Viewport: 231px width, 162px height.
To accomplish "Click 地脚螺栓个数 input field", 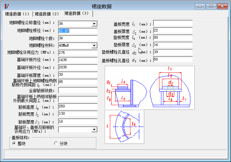I will [x=78, y=38].
